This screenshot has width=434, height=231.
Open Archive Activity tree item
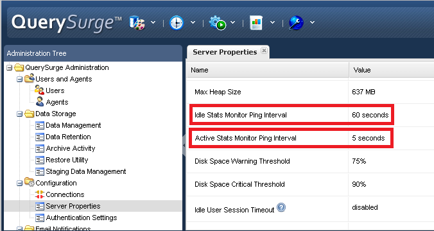(71, 149)
